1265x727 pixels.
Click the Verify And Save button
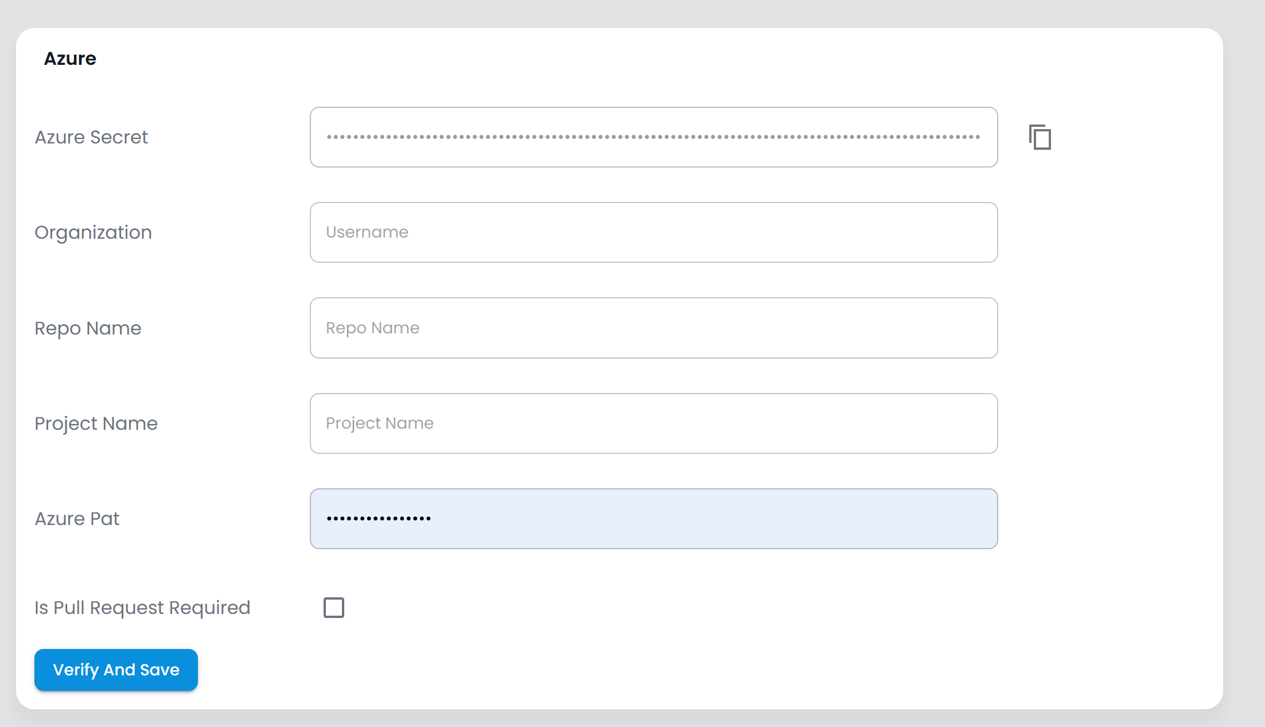click(116, 670)
